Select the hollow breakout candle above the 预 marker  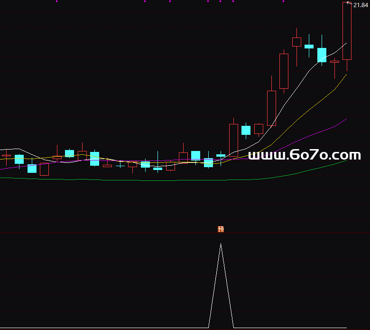(x=233, y=140)
